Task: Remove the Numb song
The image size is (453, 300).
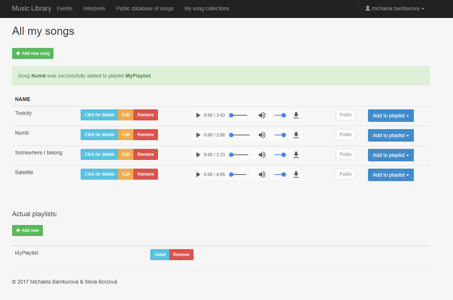Action: click(146, 135)
